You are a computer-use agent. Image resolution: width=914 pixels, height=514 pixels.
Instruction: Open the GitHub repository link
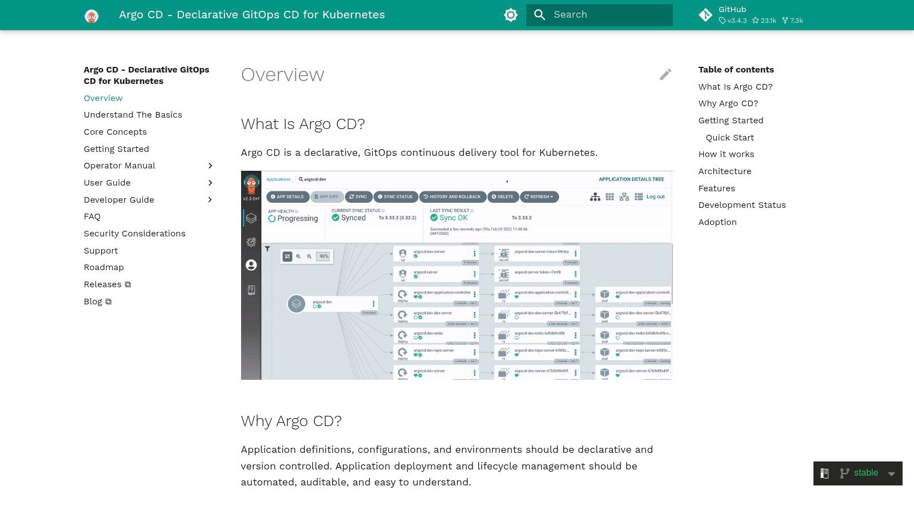pyautogui.click(x=751, y=15)
